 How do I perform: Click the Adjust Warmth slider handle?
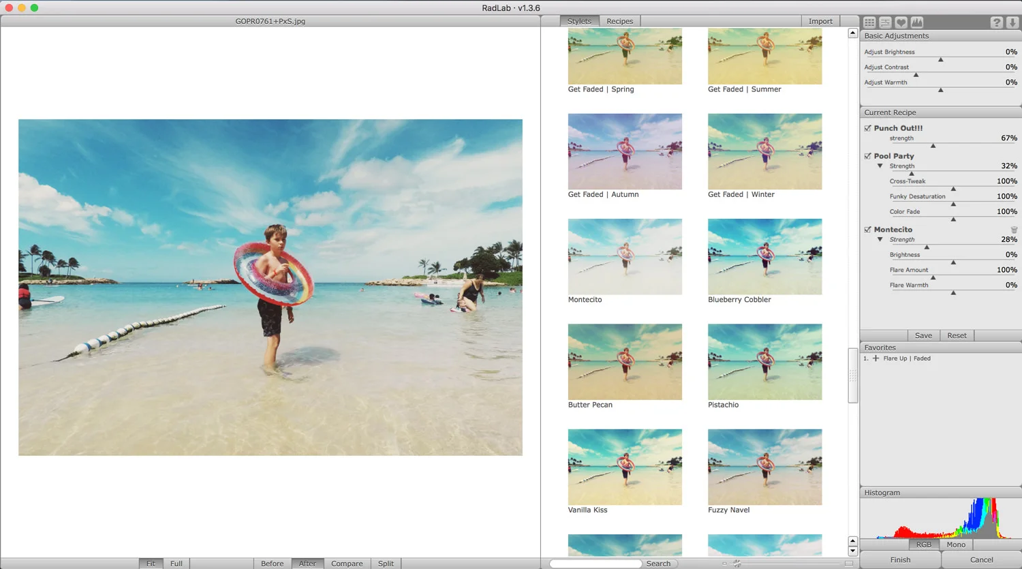click(941, 90)
